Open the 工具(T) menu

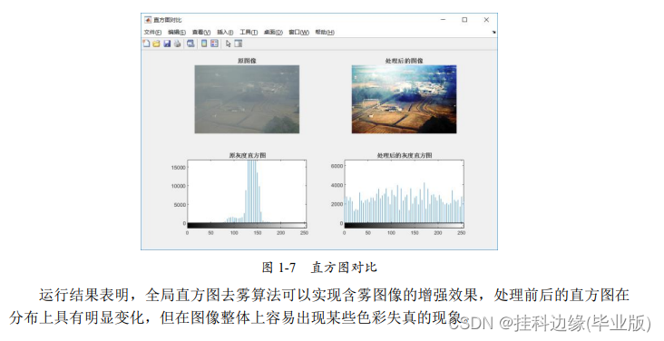pos(249,32)
